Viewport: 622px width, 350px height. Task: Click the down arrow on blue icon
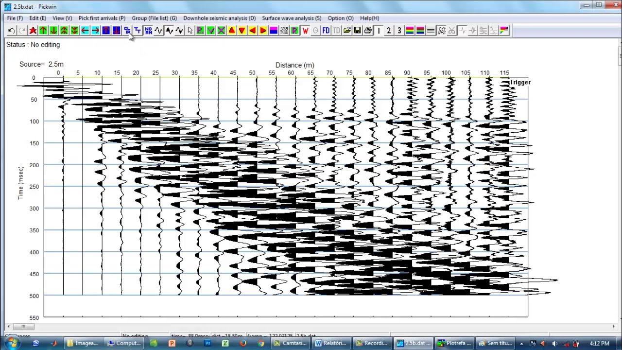click(x=116, y=31)
